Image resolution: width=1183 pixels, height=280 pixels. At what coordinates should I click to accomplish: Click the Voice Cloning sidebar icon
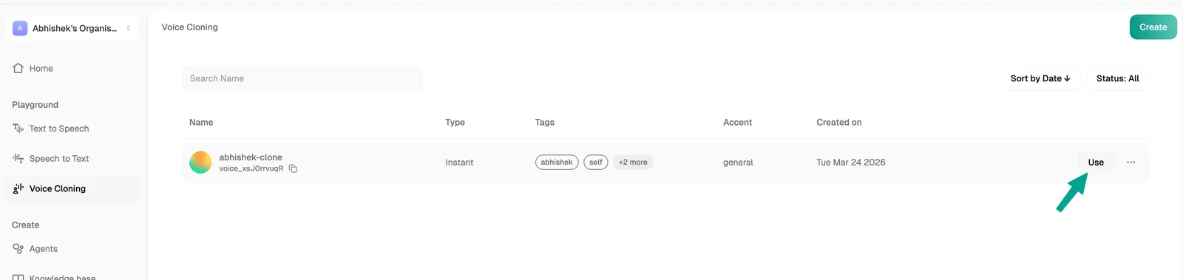pyautogui.click(x=18, y=189)
